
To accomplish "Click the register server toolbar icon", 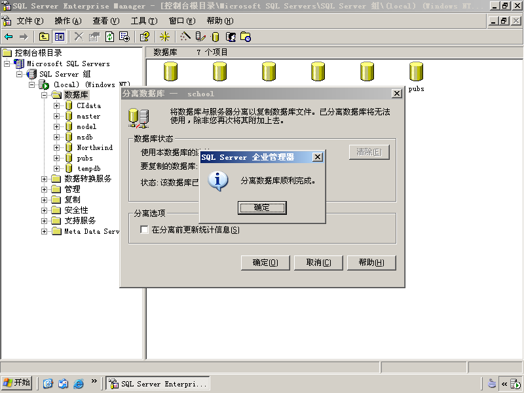I will pos(200,37).
